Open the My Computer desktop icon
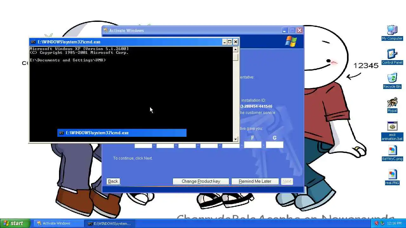This screenshot has width=406, height=228. (392, 33)
